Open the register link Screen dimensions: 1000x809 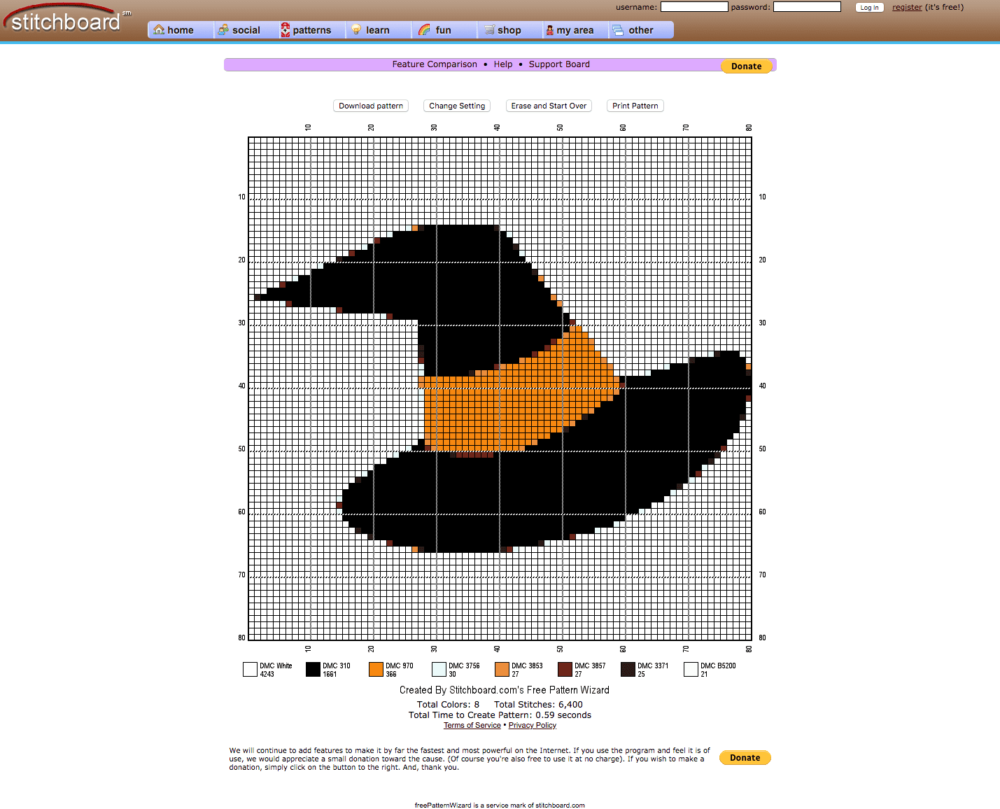(x=906, y=7)
